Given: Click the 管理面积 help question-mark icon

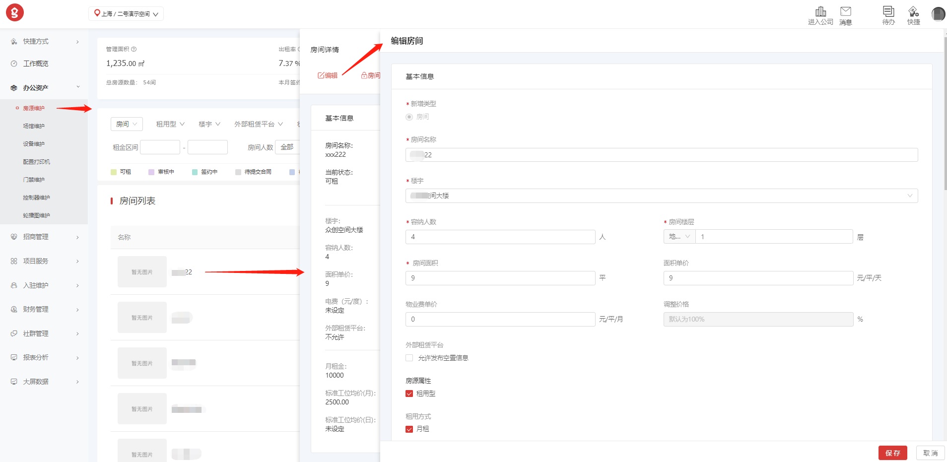Looking at the screenshot, I should pyautogui.click(x=134, y=49).
